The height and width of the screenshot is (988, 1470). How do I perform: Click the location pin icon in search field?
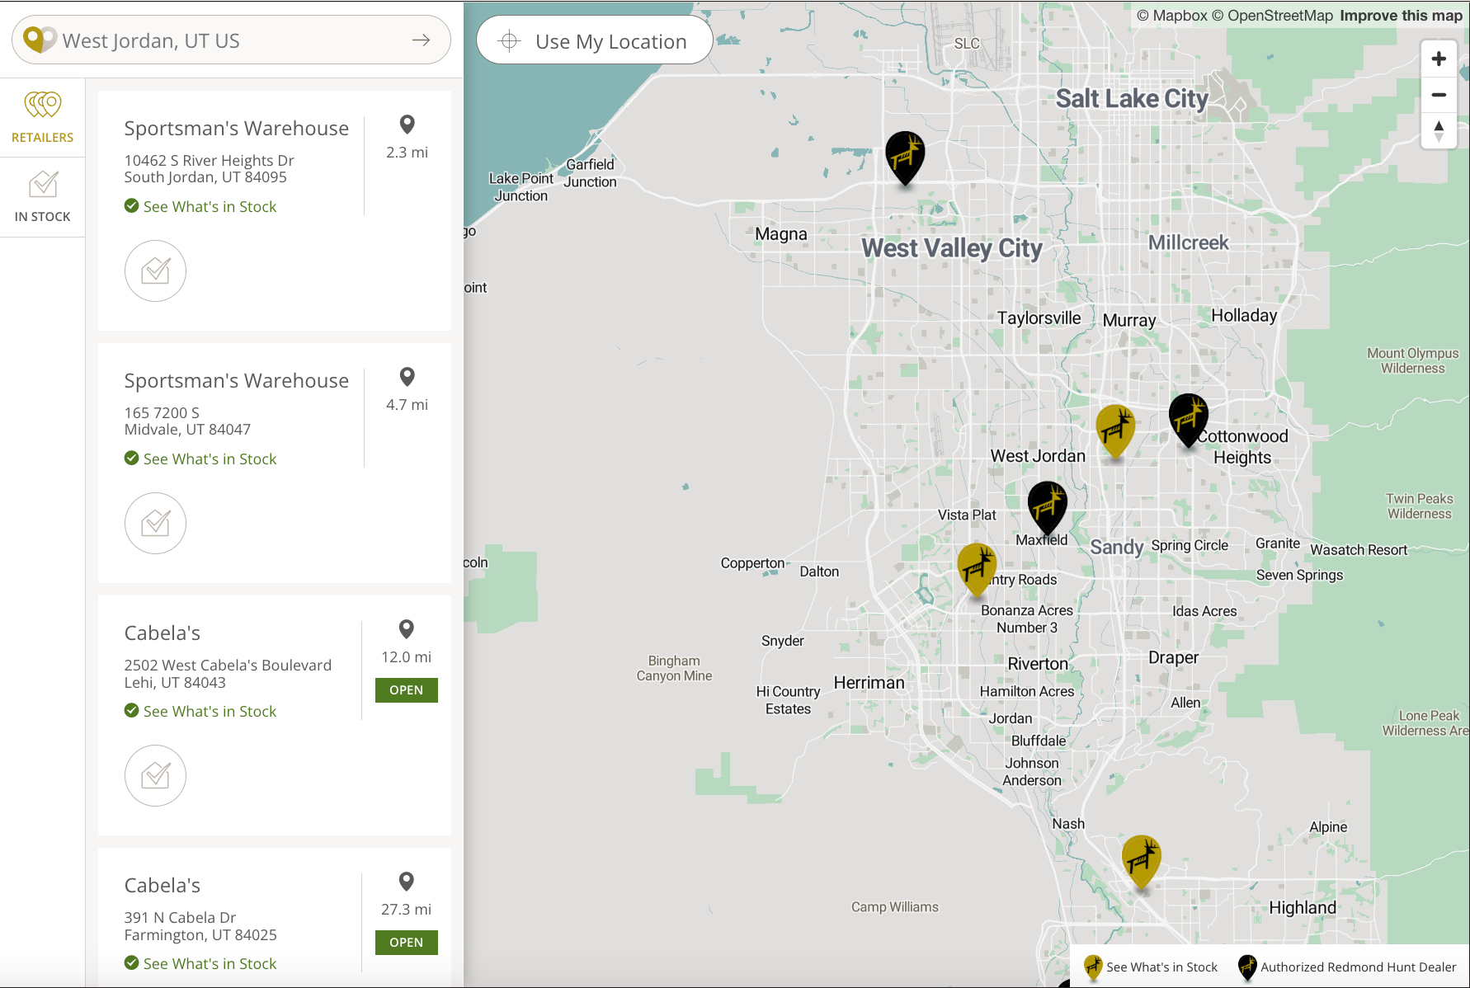click(x=38, y=40)
